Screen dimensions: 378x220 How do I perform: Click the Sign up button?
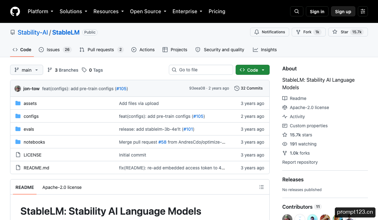(343, 11)
